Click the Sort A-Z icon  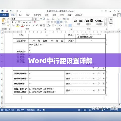(x=66, y=25)
